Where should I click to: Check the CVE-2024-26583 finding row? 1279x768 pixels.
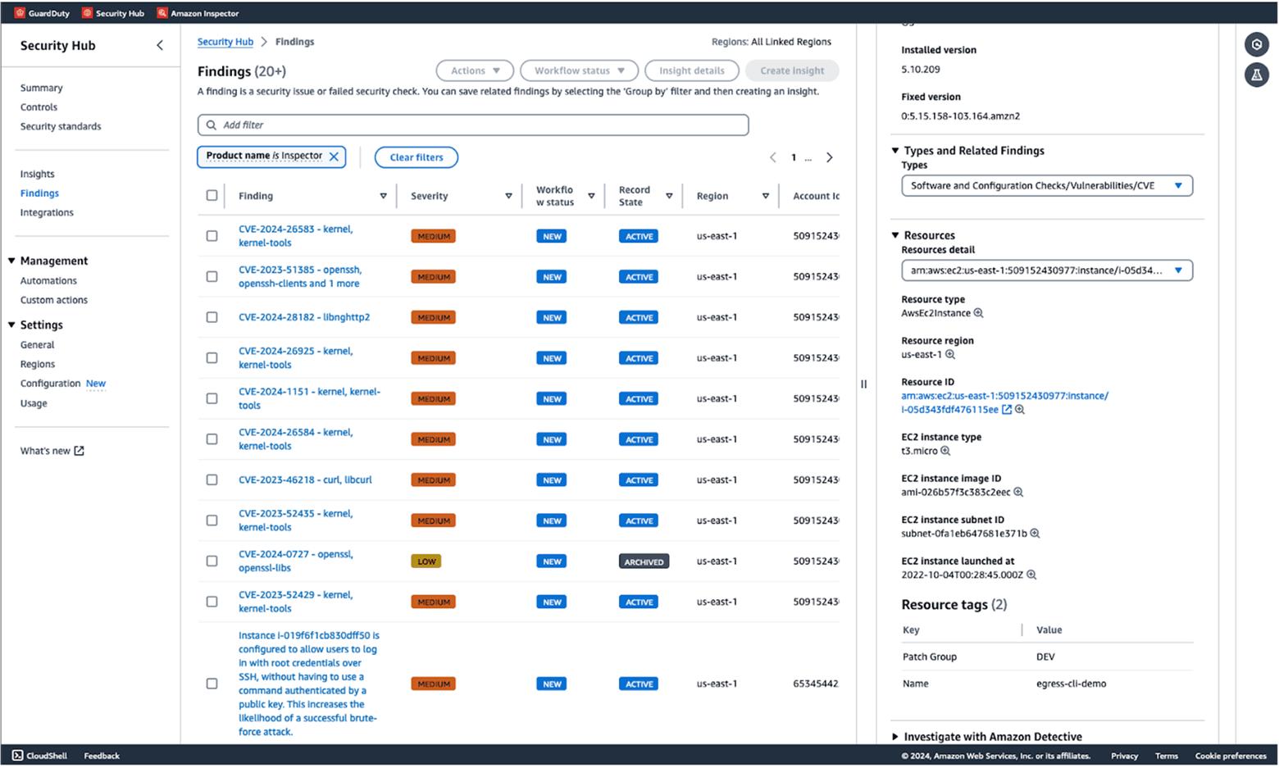coord(212,236)
